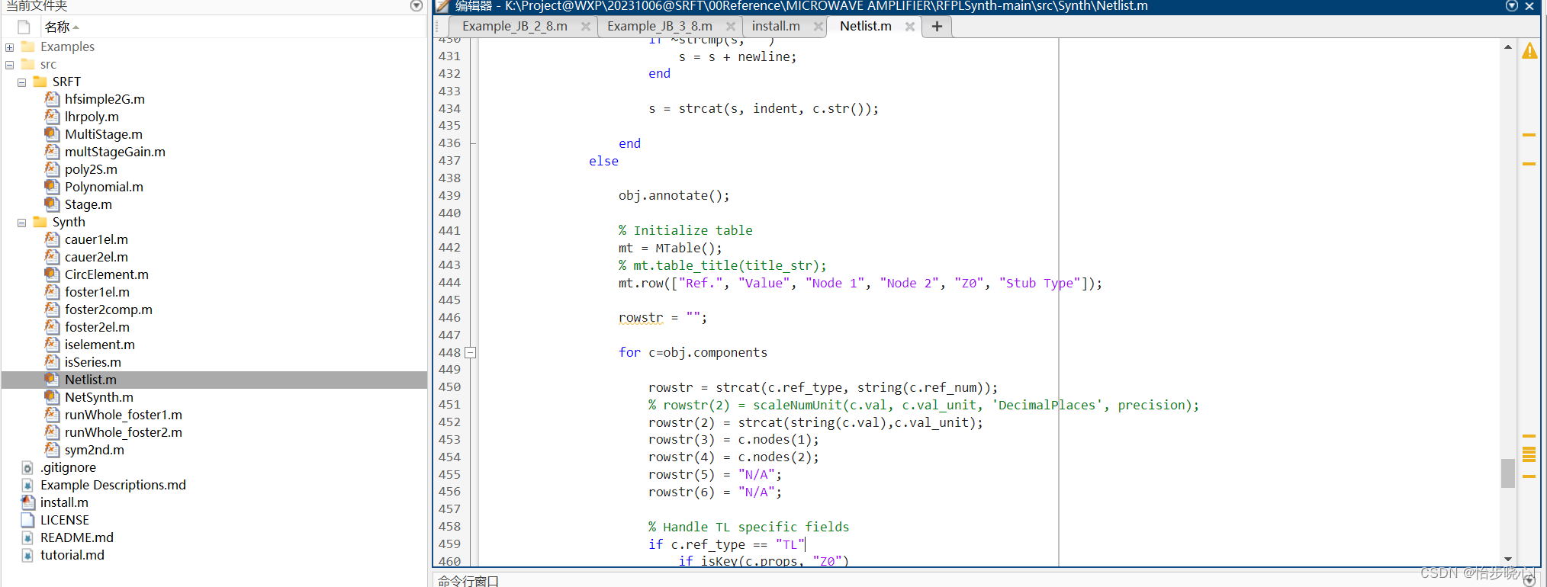This screenshot has width=1547, height=587.
Task: Click the README.md file icon
Action: (27, 537)
